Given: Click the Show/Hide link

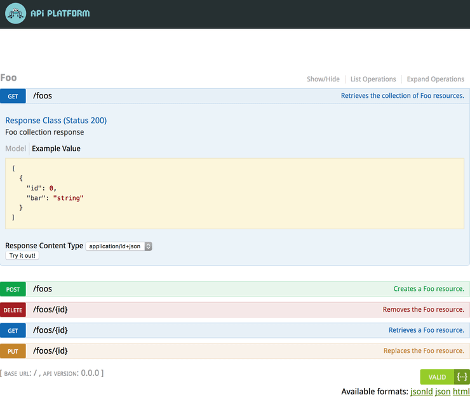Looking at the screenshot, I should click(x=323, y=79).
